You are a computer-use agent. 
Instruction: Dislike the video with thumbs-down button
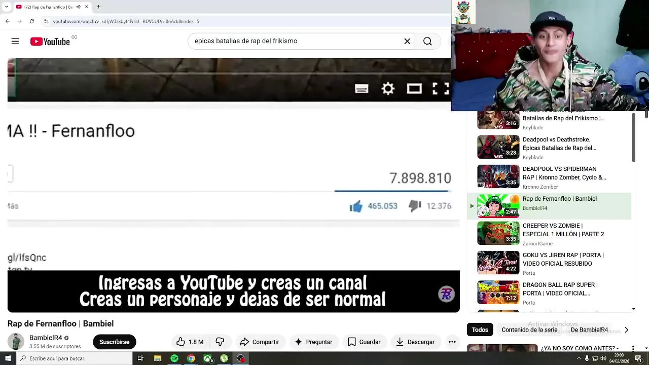(x=220, y=342)
